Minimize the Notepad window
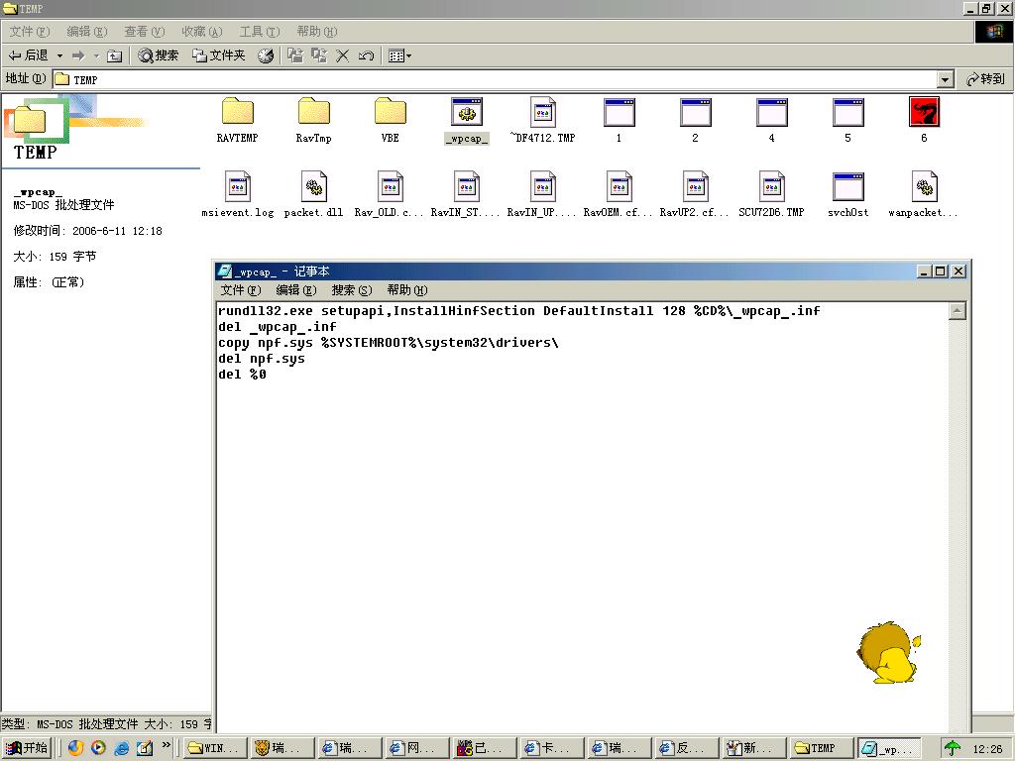Viewport: 1015px width, 761px height. coord(925,272)
